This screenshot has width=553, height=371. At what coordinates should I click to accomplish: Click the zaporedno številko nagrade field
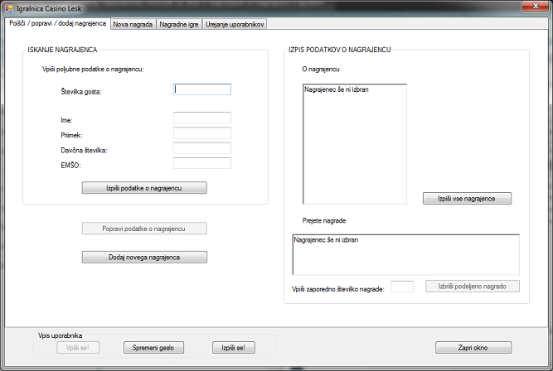(x=401, y=287)
